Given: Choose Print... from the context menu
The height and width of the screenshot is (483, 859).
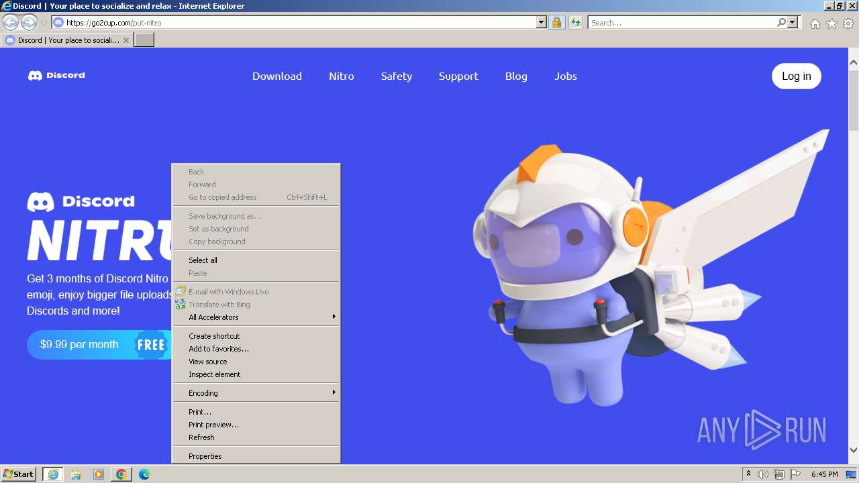Looking at the screenshot, I should (x=256, y=412).
